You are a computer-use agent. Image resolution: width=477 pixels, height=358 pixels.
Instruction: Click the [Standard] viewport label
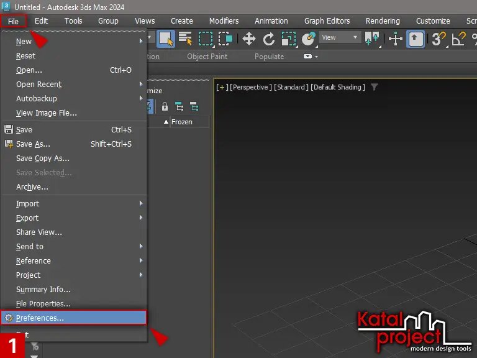(291, 87)
